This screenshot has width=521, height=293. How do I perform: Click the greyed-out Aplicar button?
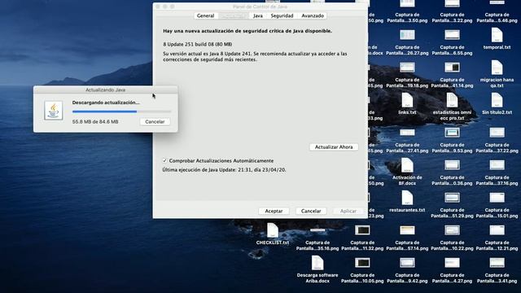tap(348, 211)
